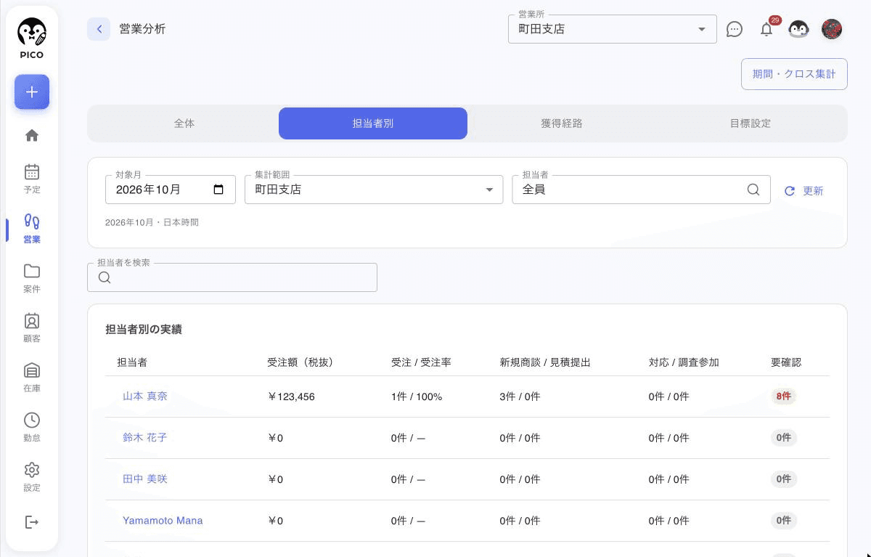Viewport: 871px width, 557px height.
Task: Click the magnifier in 担当者を検索 box
Action: click(105, 277)
